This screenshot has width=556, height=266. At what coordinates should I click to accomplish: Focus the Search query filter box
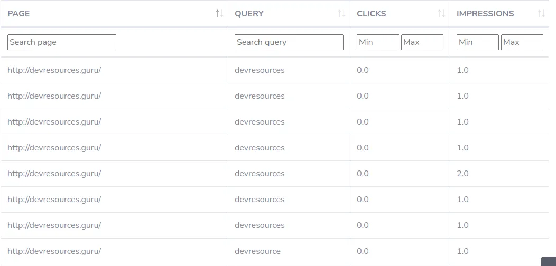[x=289, y=42]
